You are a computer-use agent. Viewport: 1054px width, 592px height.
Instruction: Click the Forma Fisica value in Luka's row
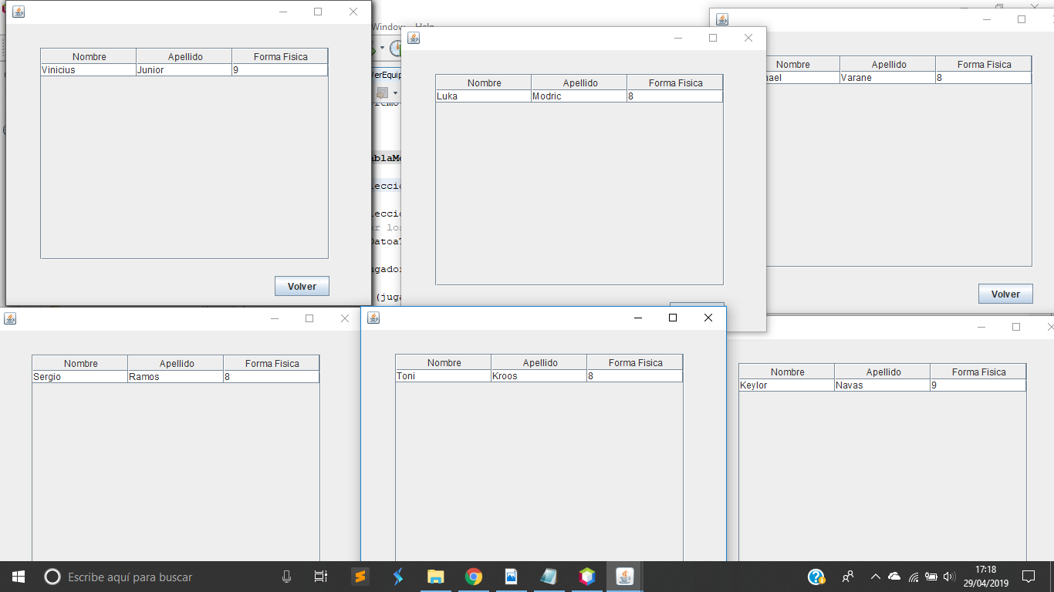click(x=675, y=96)
